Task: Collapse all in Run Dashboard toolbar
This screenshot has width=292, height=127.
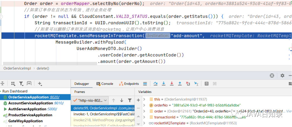Action: pyautogui.click(x=2, y=83)
